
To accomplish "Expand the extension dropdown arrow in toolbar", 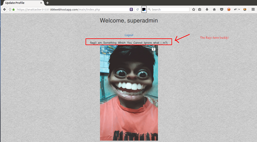I will point(239,10).
